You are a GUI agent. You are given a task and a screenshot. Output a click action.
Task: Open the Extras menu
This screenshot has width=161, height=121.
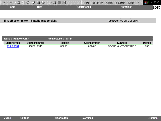click(131, 3)
